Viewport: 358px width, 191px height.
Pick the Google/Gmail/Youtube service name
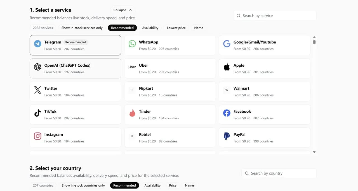point(255,42)
